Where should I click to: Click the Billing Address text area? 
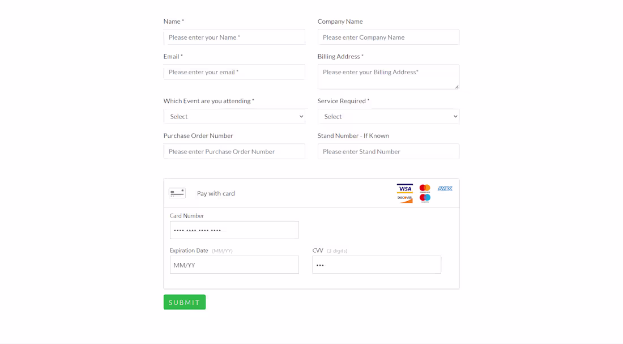[x=388, y=77]
